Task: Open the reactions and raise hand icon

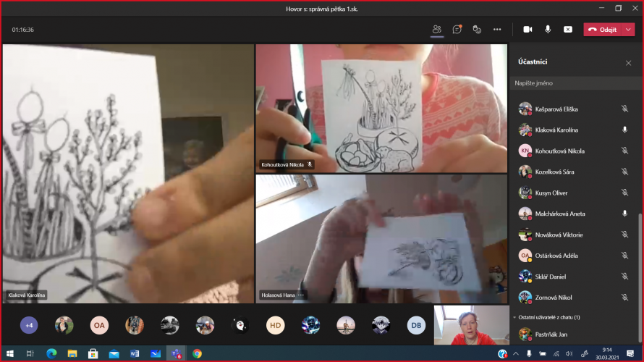Action: pyautogui.click(x=477, y=30)
